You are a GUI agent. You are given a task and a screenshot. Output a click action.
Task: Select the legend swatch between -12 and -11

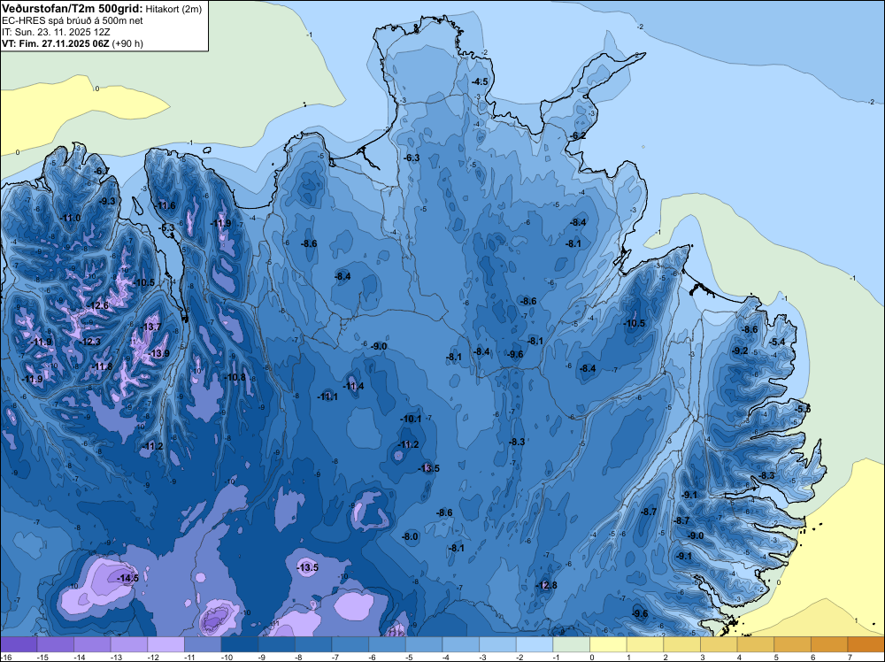click(x=166, y=644)
